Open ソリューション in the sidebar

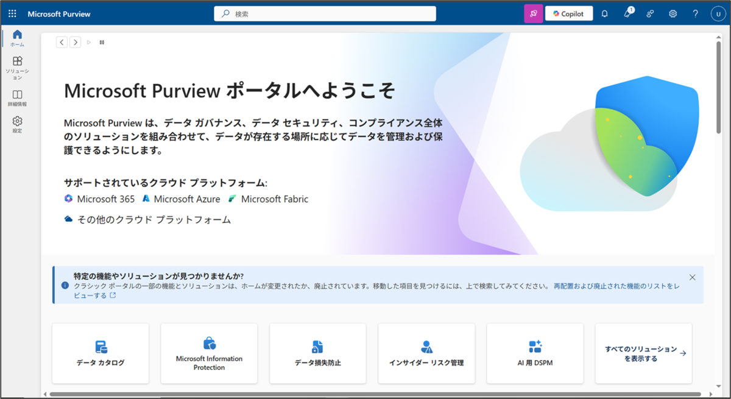click(x=17, y=68)
